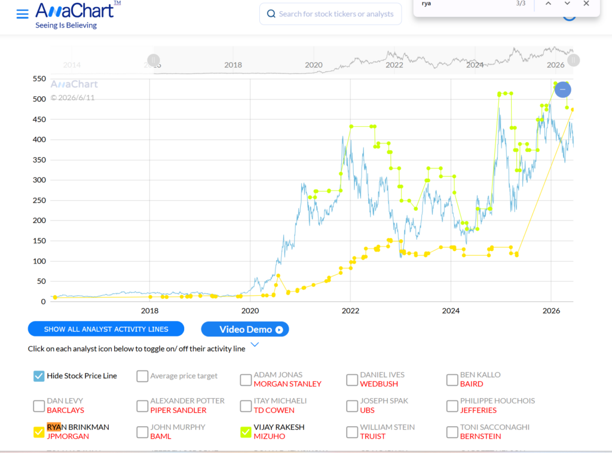Click the search magnifier icon
This screenshot has height=453, width=612.
[x=271, y=14]
